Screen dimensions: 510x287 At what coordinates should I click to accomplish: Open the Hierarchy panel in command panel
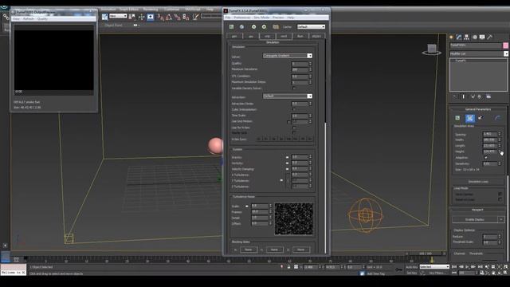pos(466,37)
